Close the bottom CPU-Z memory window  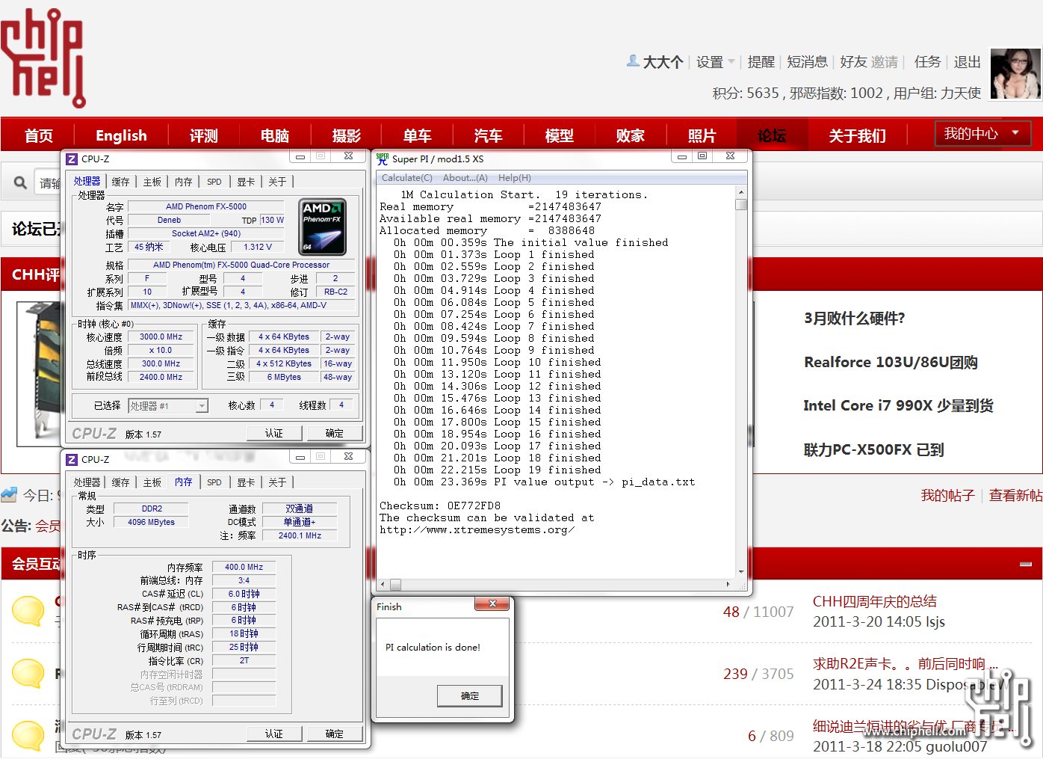(x=348, y=456)
